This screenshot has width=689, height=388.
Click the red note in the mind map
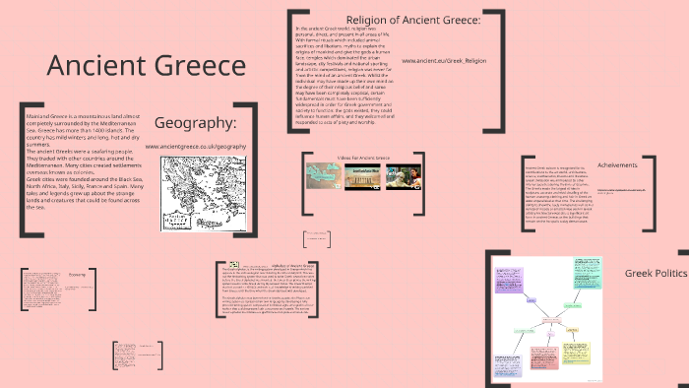(544, 357)
